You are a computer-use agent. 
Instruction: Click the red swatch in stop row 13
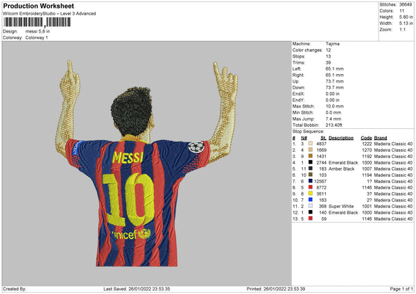click(311, 218)
